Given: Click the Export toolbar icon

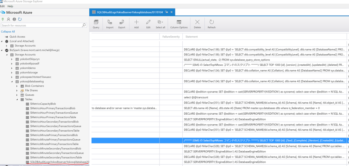Looking at the screenshot, I should click(122, 24).
